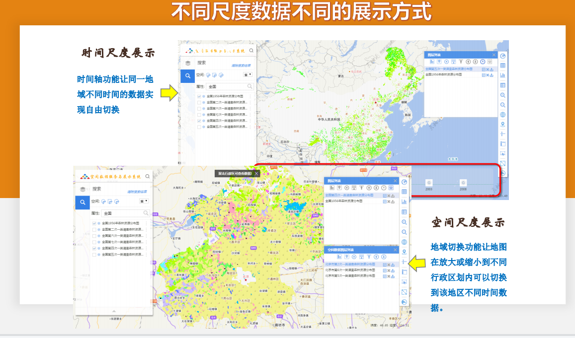The image size is (575, 338).
Task: Click the clock time-axis icon in China map 图层列表
Action: (483, 62)
